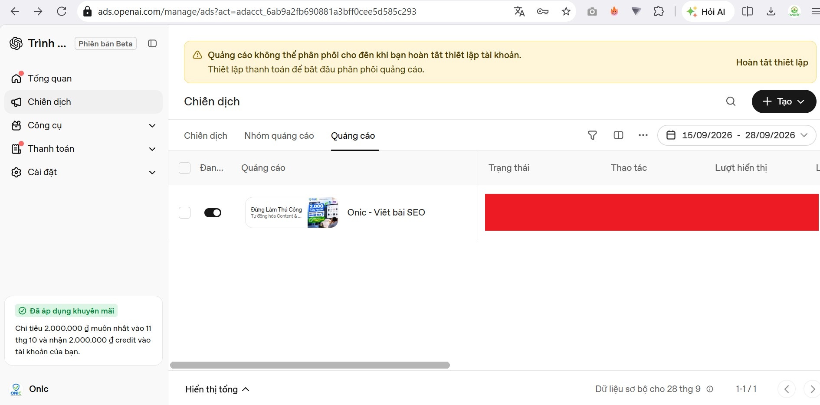Open the campaign search magnifier
The height and width of the screenshot is (405, 820).
tap(731, 101)
